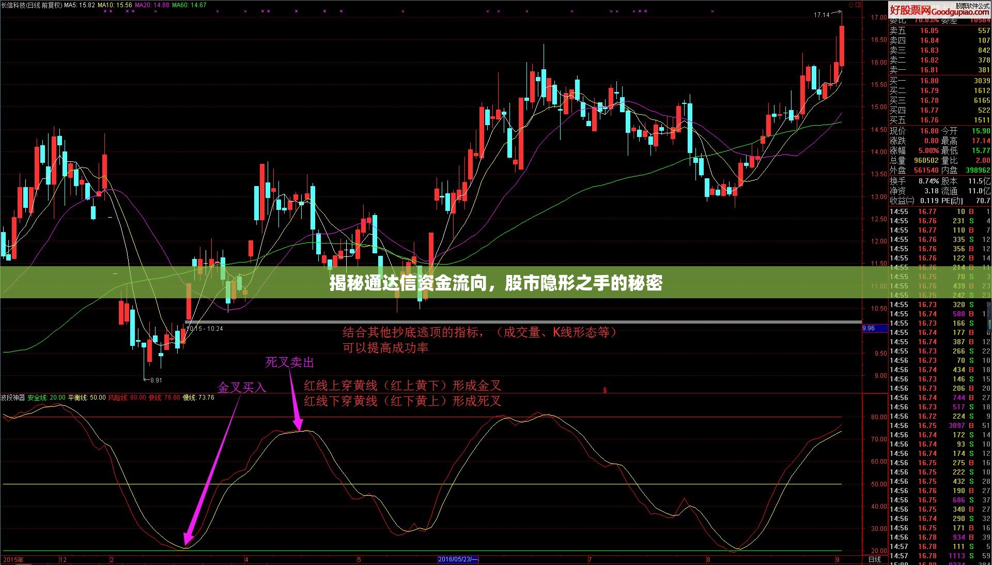This screenshot has width=992, height=565.
Task: Select the 卖四 16.84 order row
Action: 940,41
